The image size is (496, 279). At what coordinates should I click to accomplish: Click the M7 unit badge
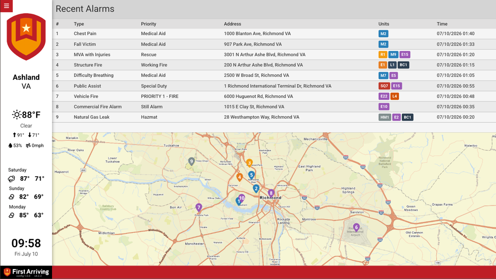(383, 75)
